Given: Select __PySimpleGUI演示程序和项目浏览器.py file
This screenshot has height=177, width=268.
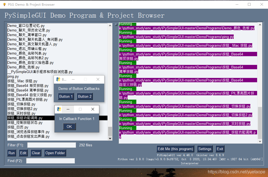Looking at the screenshot, I should coord(57,72).
